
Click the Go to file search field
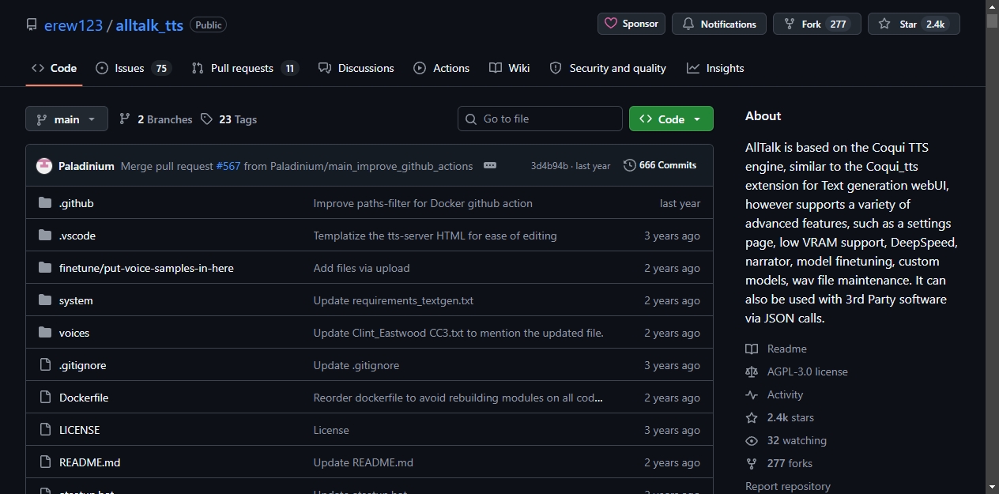540,119
